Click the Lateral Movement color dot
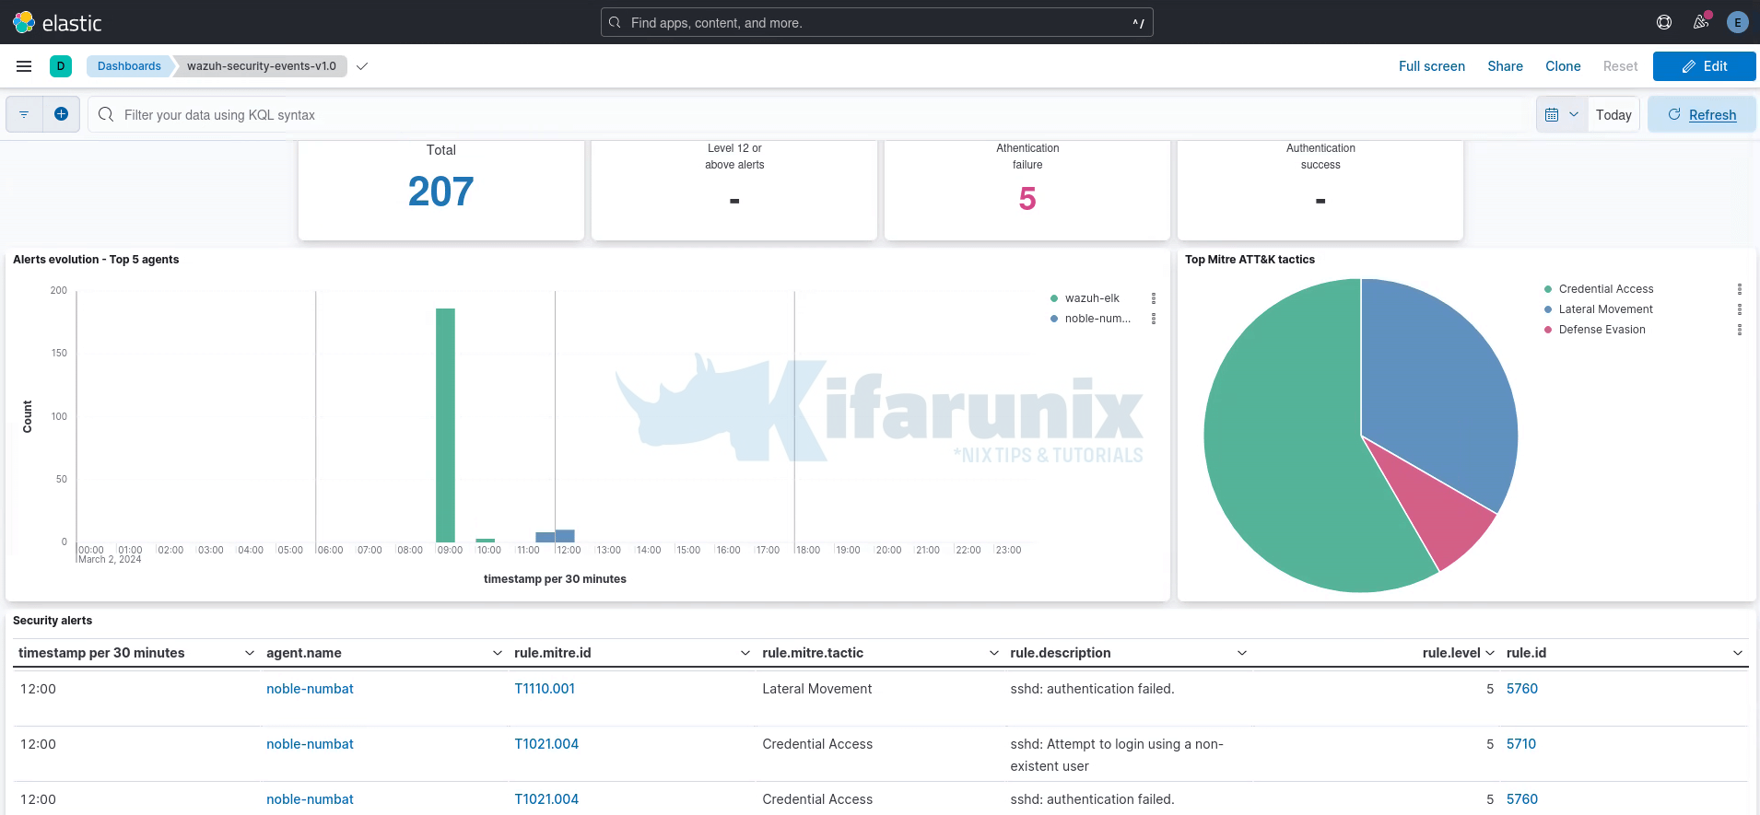The height and width of the screenshot is (815, 1760). 1548,309
